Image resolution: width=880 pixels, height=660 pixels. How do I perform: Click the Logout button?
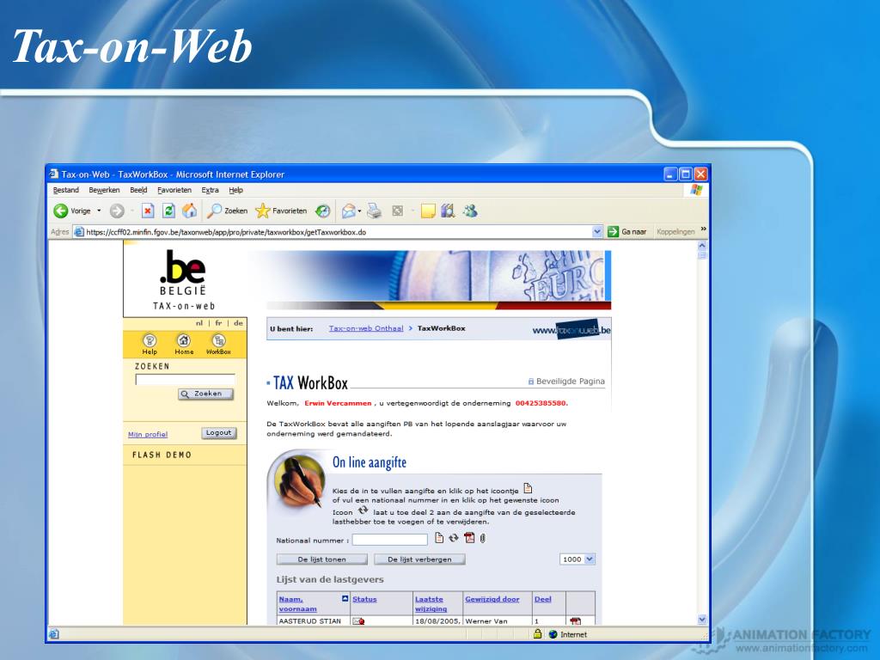click(x=218, y=433)
